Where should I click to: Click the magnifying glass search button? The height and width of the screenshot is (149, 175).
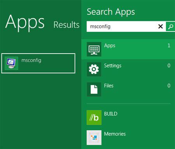coord(170,26)
